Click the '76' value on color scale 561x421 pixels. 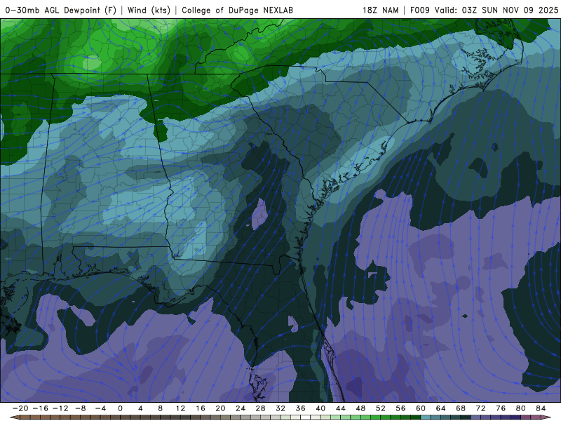[x=501, y=408]
